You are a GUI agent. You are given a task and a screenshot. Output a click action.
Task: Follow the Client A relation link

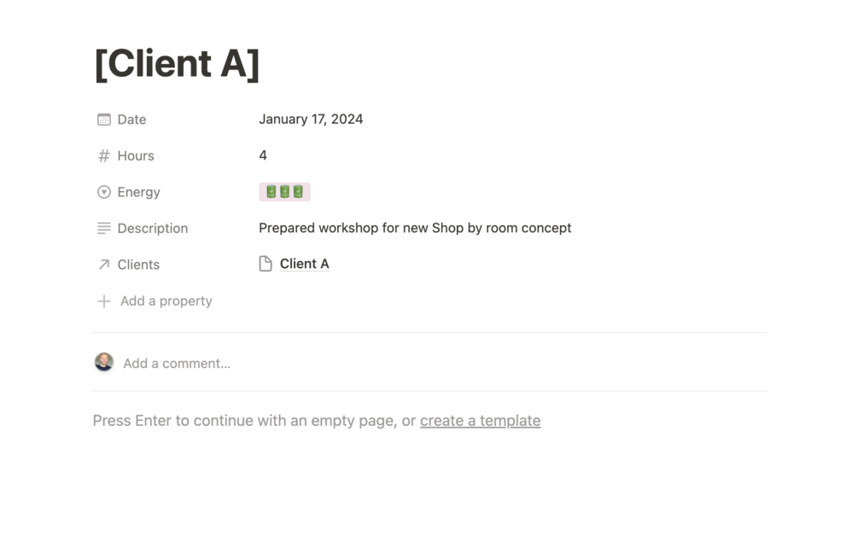pyautogui.click(x=304, y=264)
